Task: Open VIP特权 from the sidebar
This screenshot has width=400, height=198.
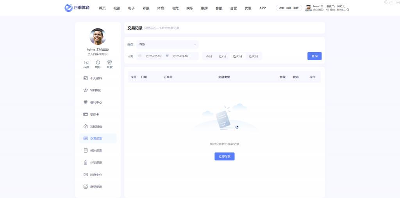Action: [95, 90]
